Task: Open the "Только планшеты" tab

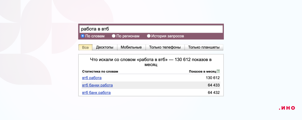Action: pyautogui.click(x=204, y=47)
